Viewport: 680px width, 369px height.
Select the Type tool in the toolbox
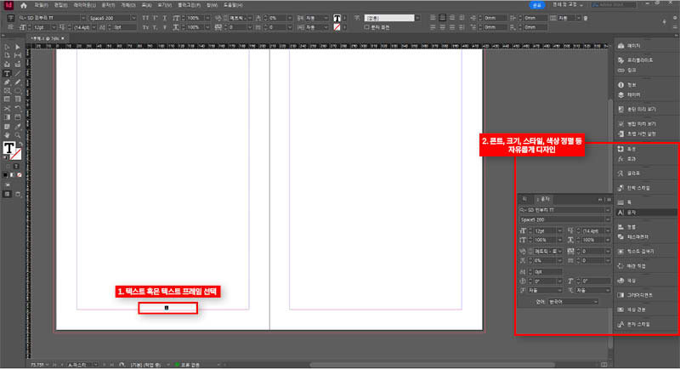8,73
